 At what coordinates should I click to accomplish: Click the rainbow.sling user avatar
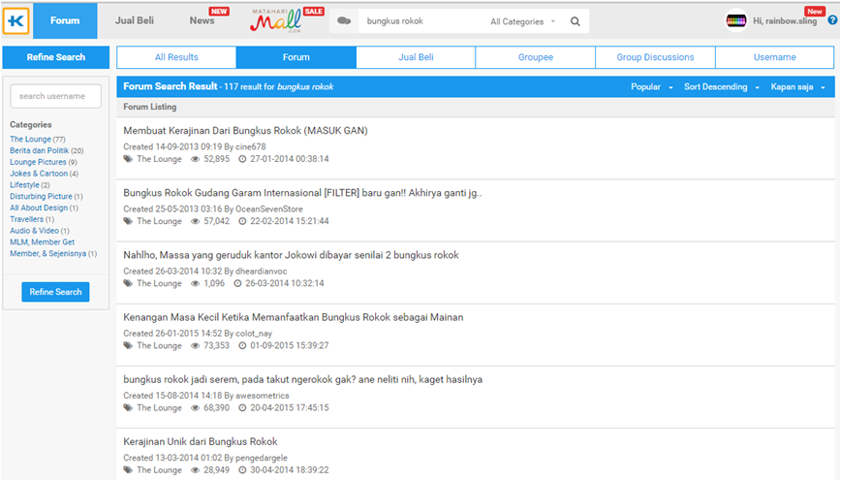pos(736,21)
